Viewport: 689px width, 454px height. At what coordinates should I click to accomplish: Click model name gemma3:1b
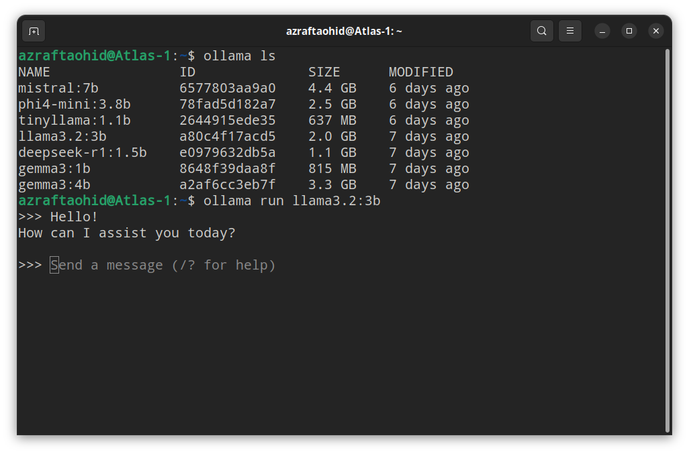(54, 169)
